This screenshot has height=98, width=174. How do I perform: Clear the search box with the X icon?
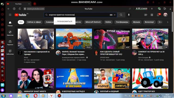tap(115, 15)
